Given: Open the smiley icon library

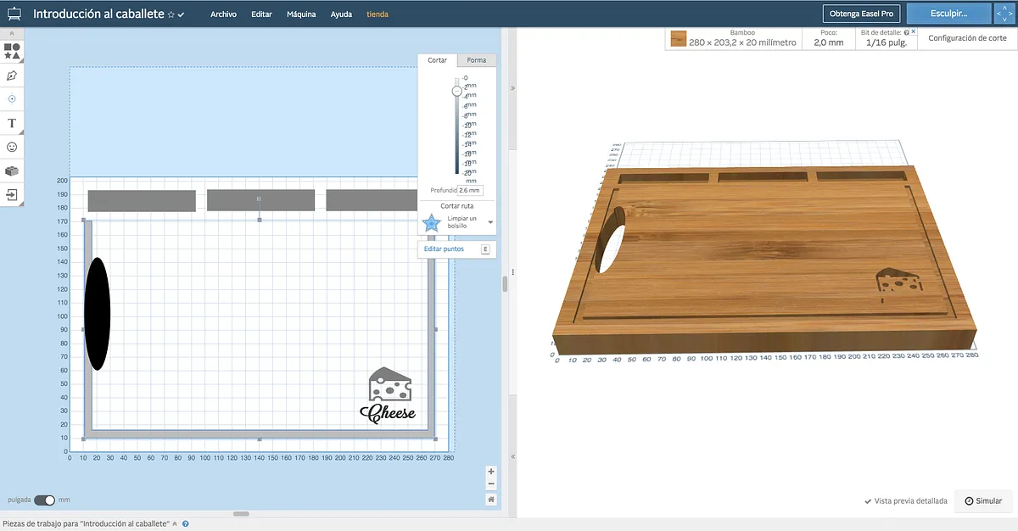Looking at the screenshot, I should pyautogui.click(x=12, y=147).
